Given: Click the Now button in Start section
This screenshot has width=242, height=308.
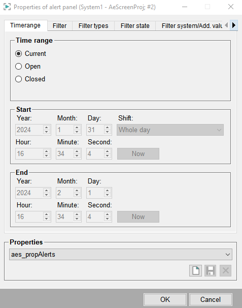Looking at the screenshot, I should point(138,153).
